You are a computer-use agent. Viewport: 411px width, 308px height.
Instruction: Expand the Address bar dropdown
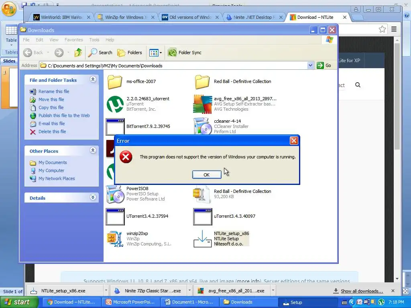[310, 65]
